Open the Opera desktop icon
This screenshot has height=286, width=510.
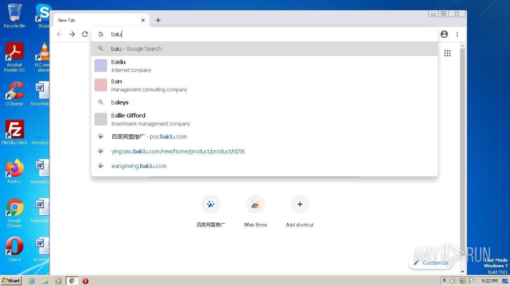coord(14,249)
